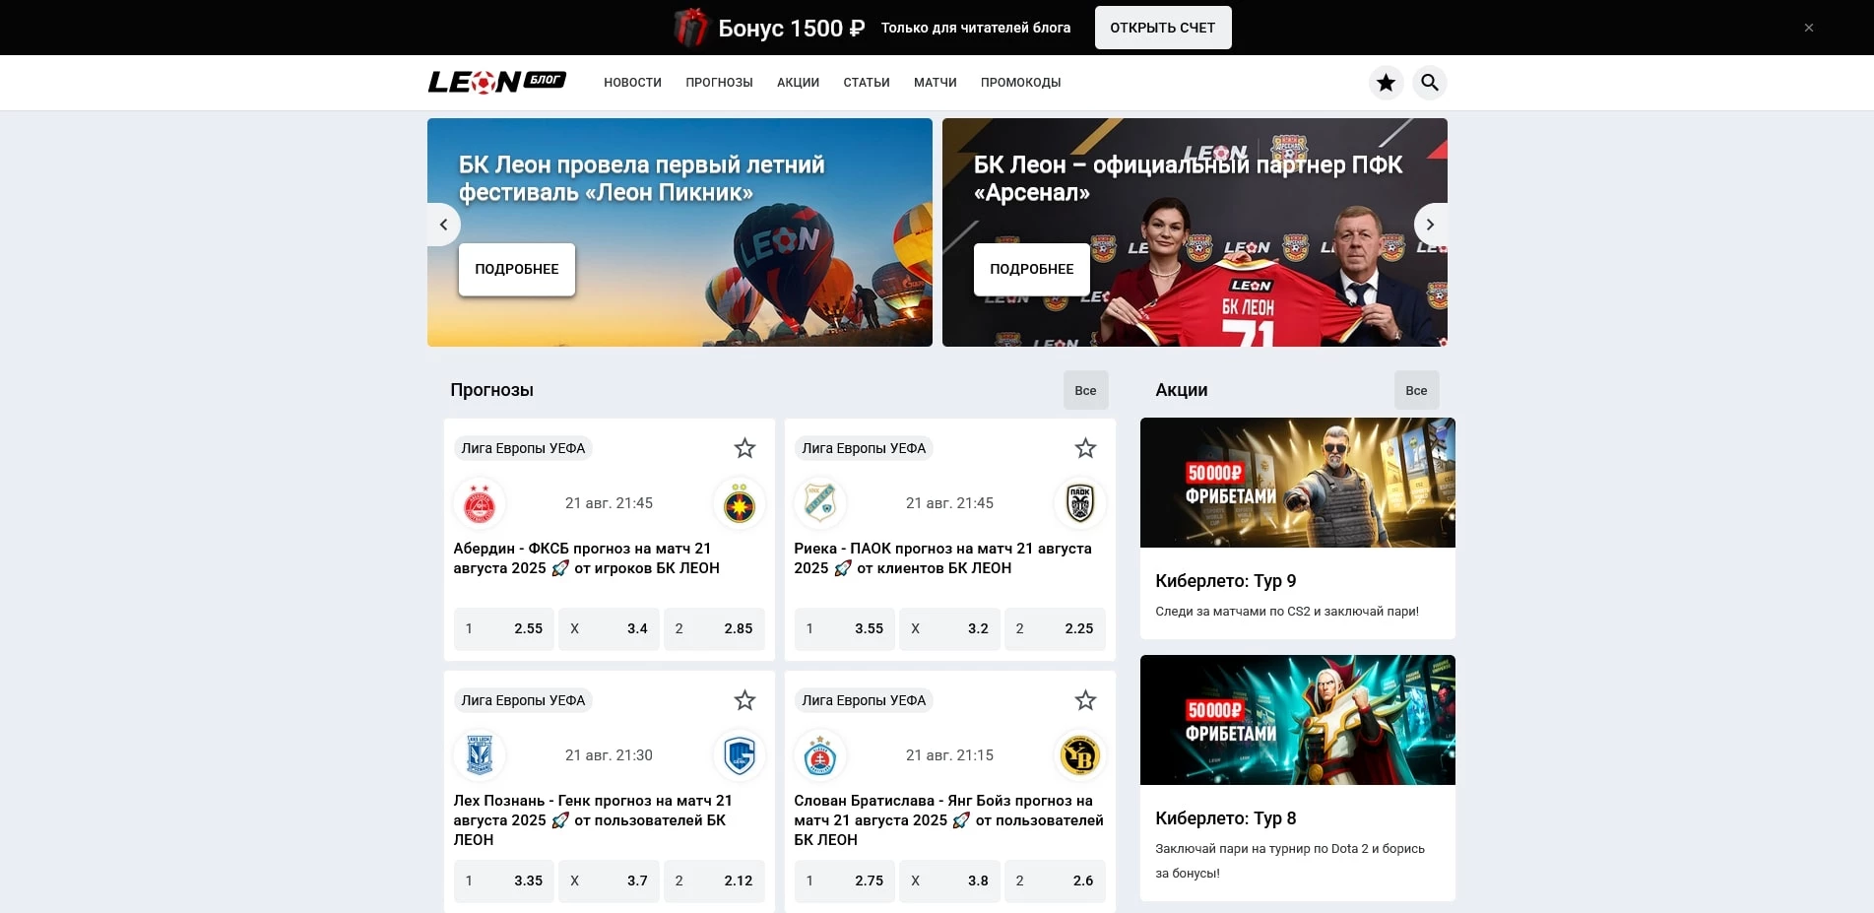Viewport: 1874px width, 913px height.
Task: Go to the Промокоды section
Action: point(1020,83)
